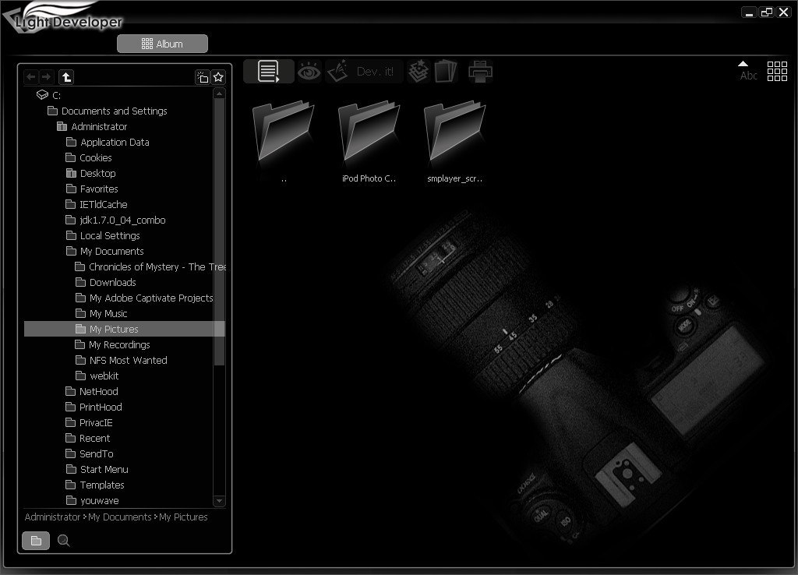Toggle thumbnail grid view with grid icon
The height and width of the screenshot is (575, 798).
point(777,71)
